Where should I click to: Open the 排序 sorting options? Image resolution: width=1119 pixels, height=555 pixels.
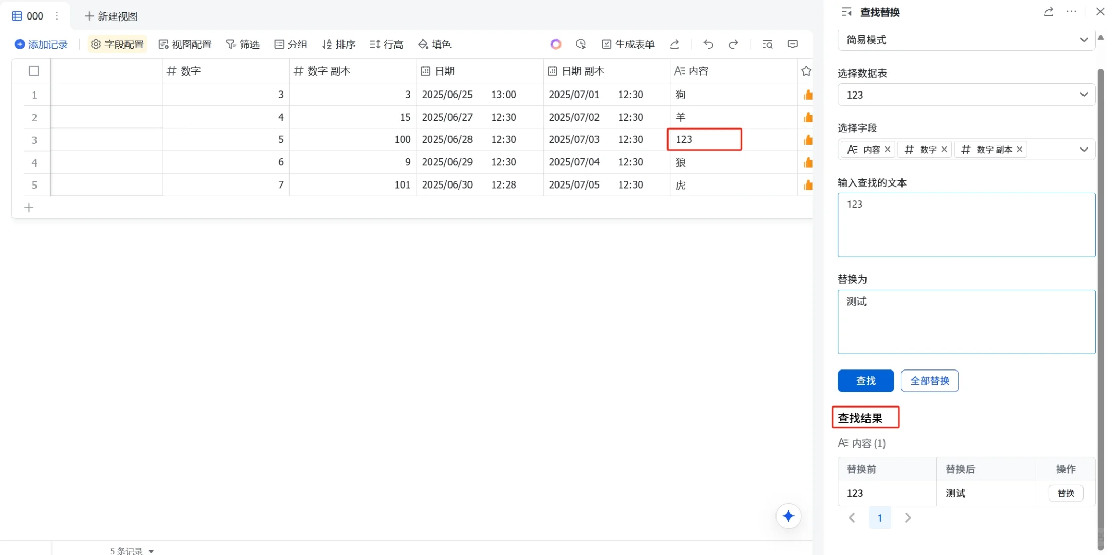(338, 44)
